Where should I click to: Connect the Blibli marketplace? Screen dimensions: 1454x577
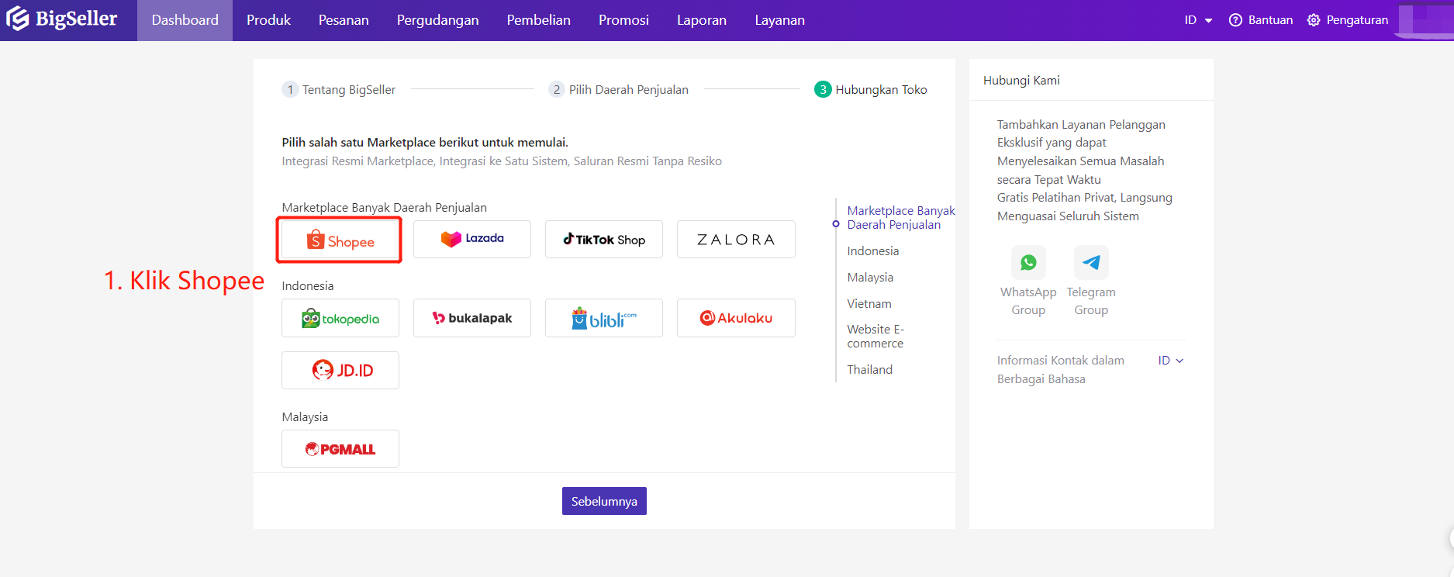click(x=604, y=318)
